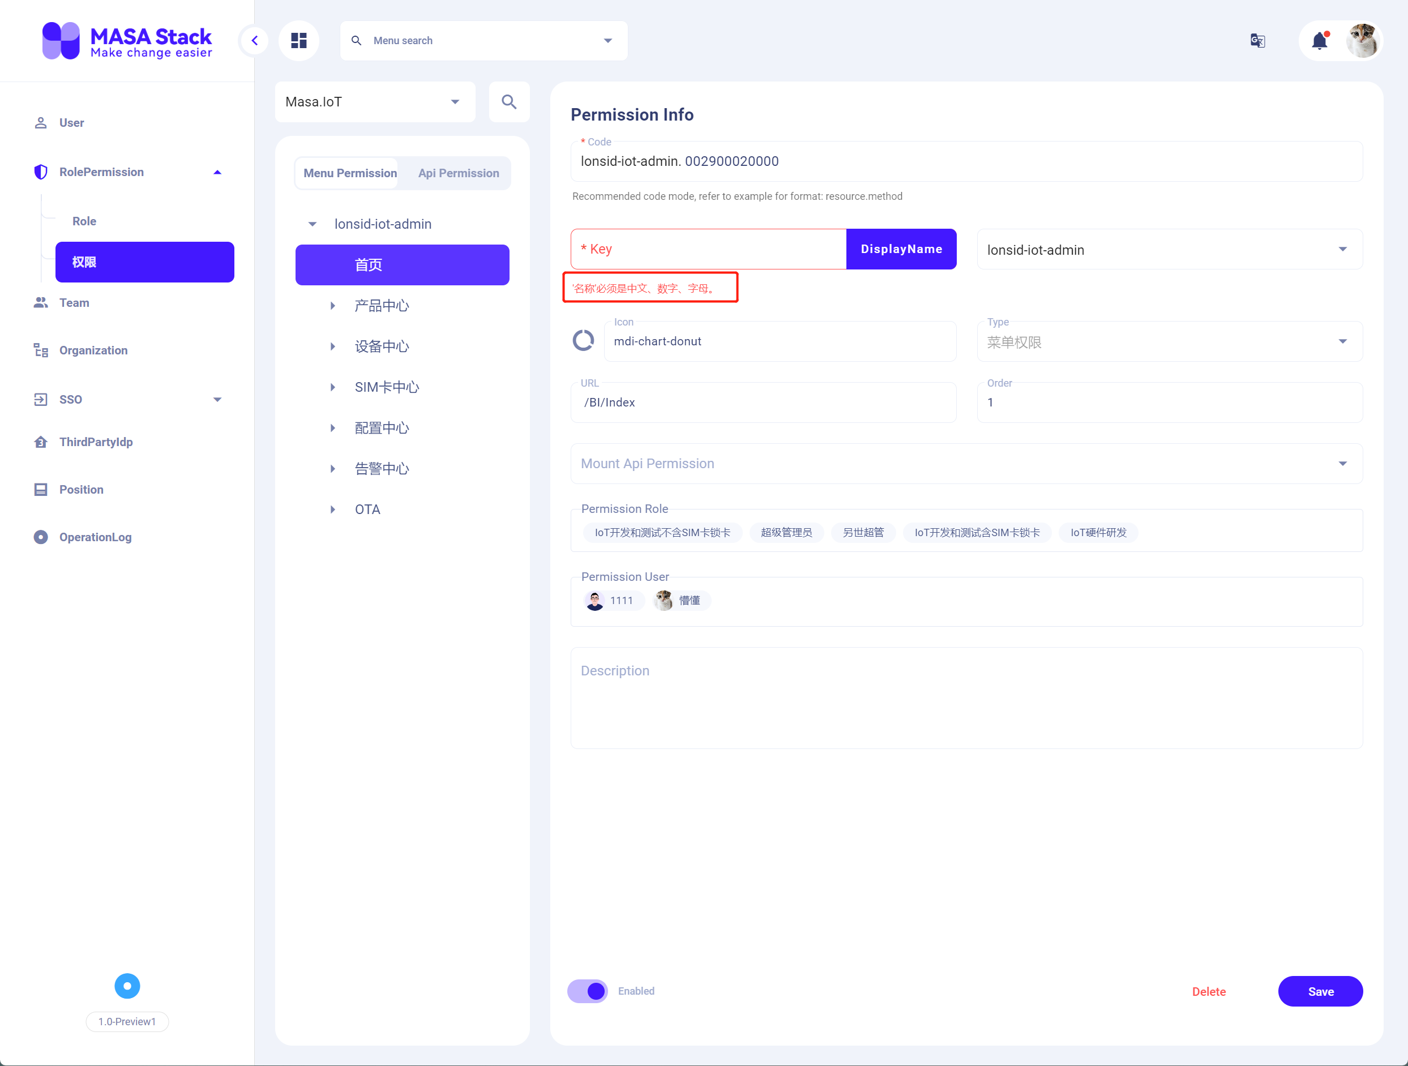
Task: Click the blue circle above version label
Action: [x=127, y=986]
